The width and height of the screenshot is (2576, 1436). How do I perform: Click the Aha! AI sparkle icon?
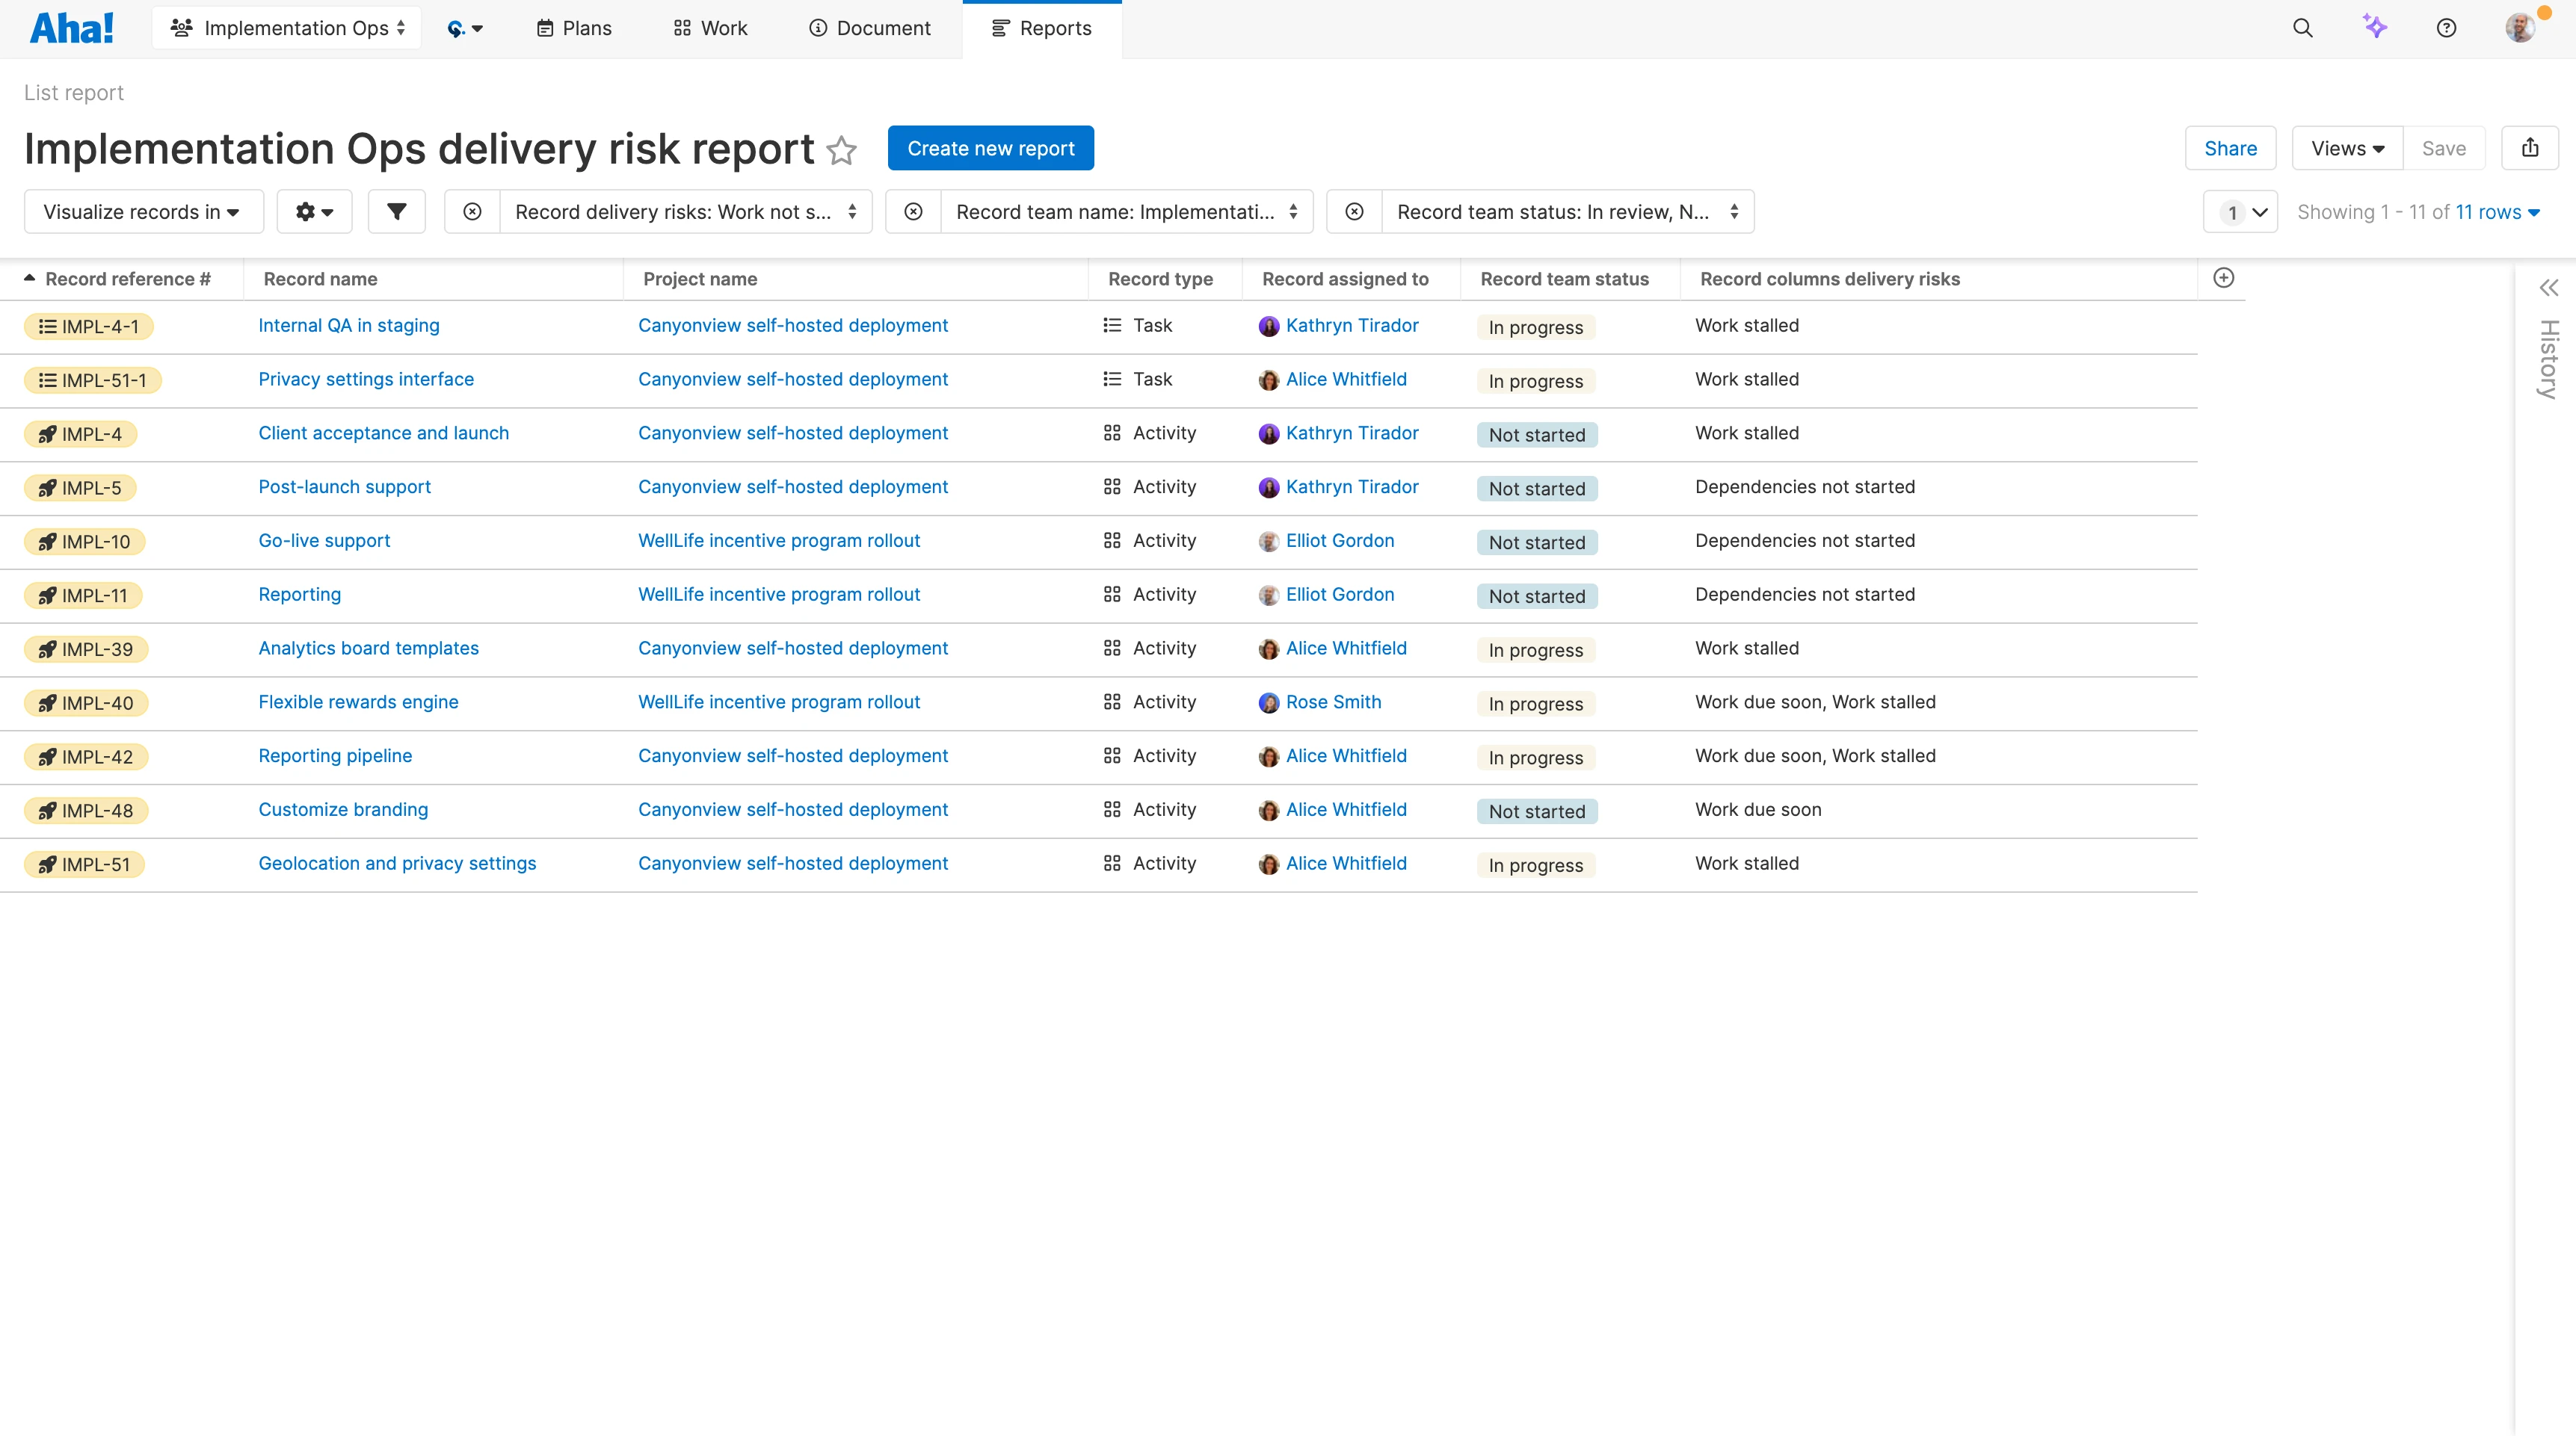point(2375,28)
